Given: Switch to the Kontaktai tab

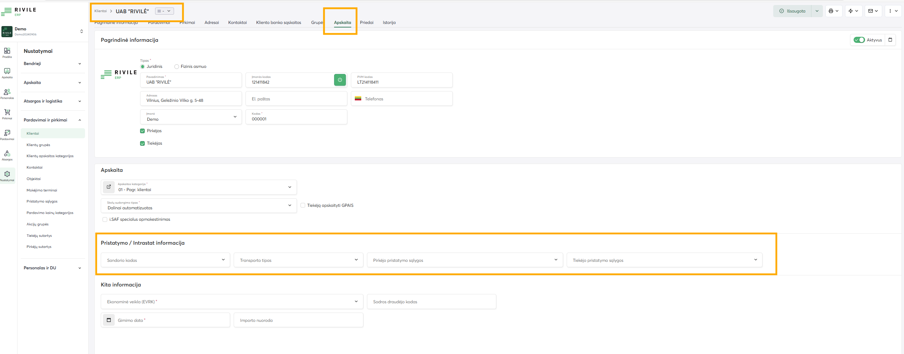Looking at the screenshot, I should 237,23.
